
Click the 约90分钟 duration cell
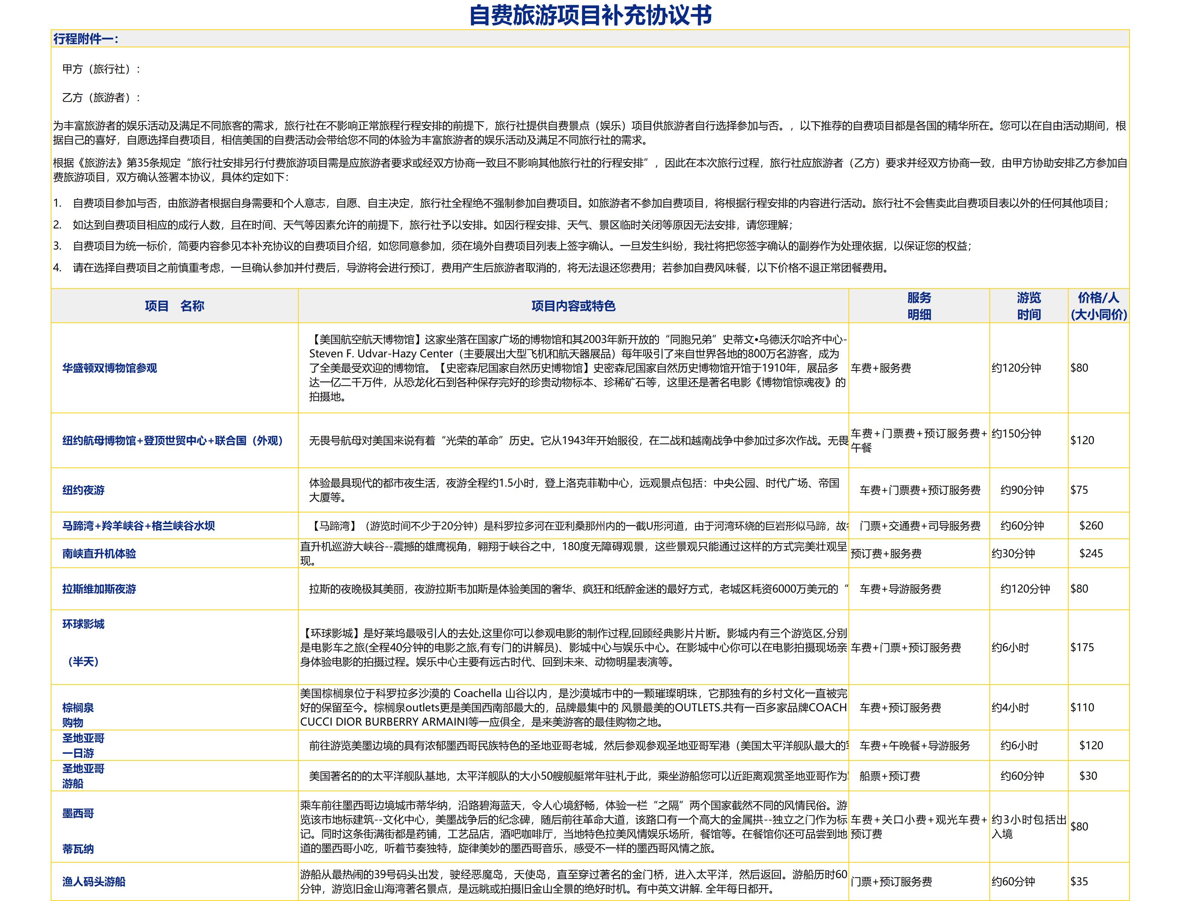click(x=1029, y=490)
